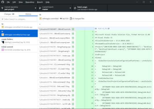Image resolution: width=154 pixels, height=109 pixels.
Task: Click added icon for fengzhuang.h
Action: [x=73, y=51]
